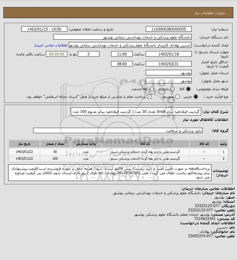
Task: Select the متوسط purchase type radio
Action: click(x=177, y=97)
